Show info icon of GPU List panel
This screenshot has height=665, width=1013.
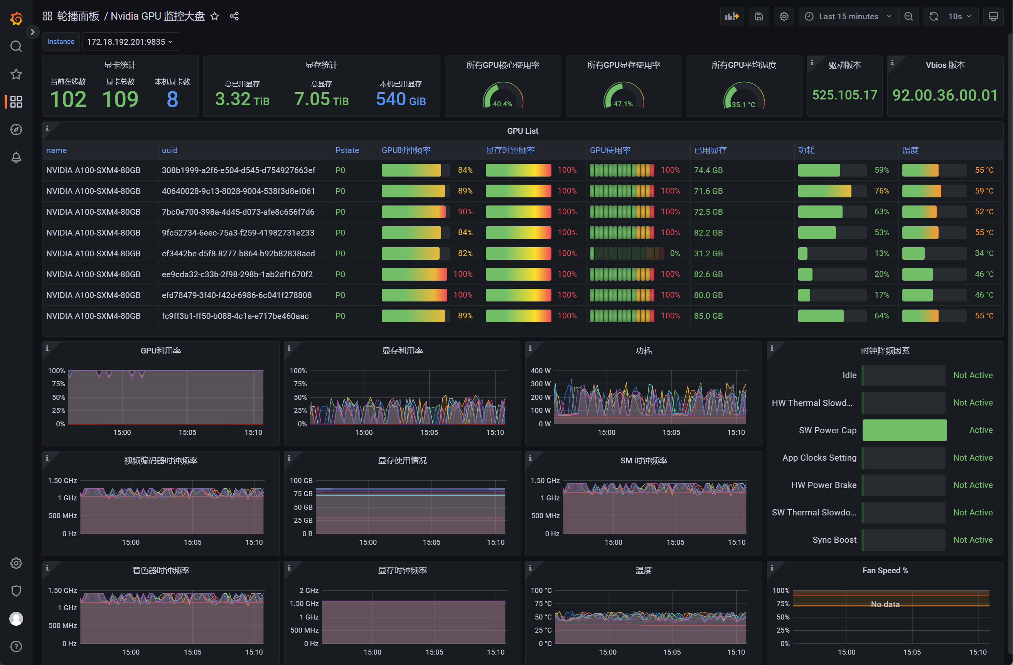(47, 128)
